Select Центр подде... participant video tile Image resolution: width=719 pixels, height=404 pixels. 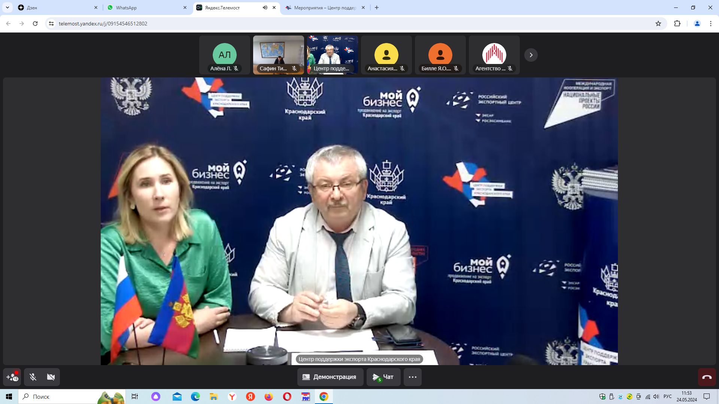[333, 55]
